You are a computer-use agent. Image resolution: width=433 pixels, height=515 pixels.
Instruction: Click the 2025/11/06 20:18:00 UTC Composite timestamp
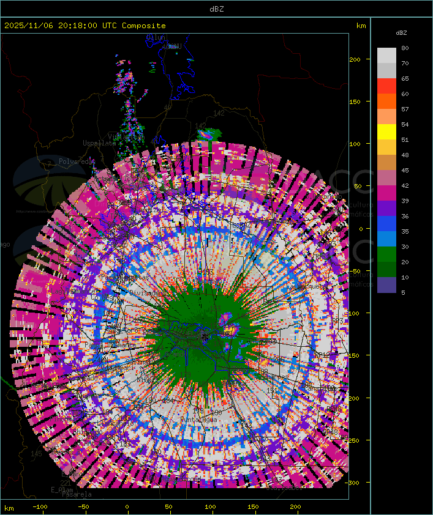click(85, 26)
